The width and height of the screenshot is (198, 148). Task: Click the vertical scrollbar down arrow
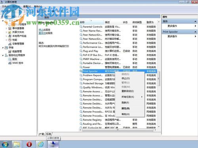pyautogui.click(x=159, y=127)
